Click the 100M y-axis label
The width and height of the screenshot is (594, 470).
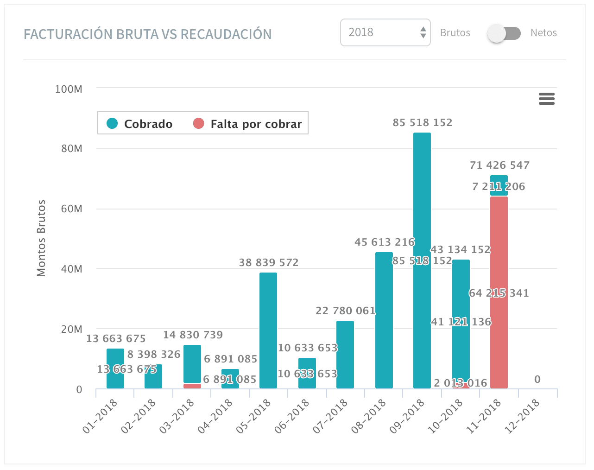(x=69, y=89)
